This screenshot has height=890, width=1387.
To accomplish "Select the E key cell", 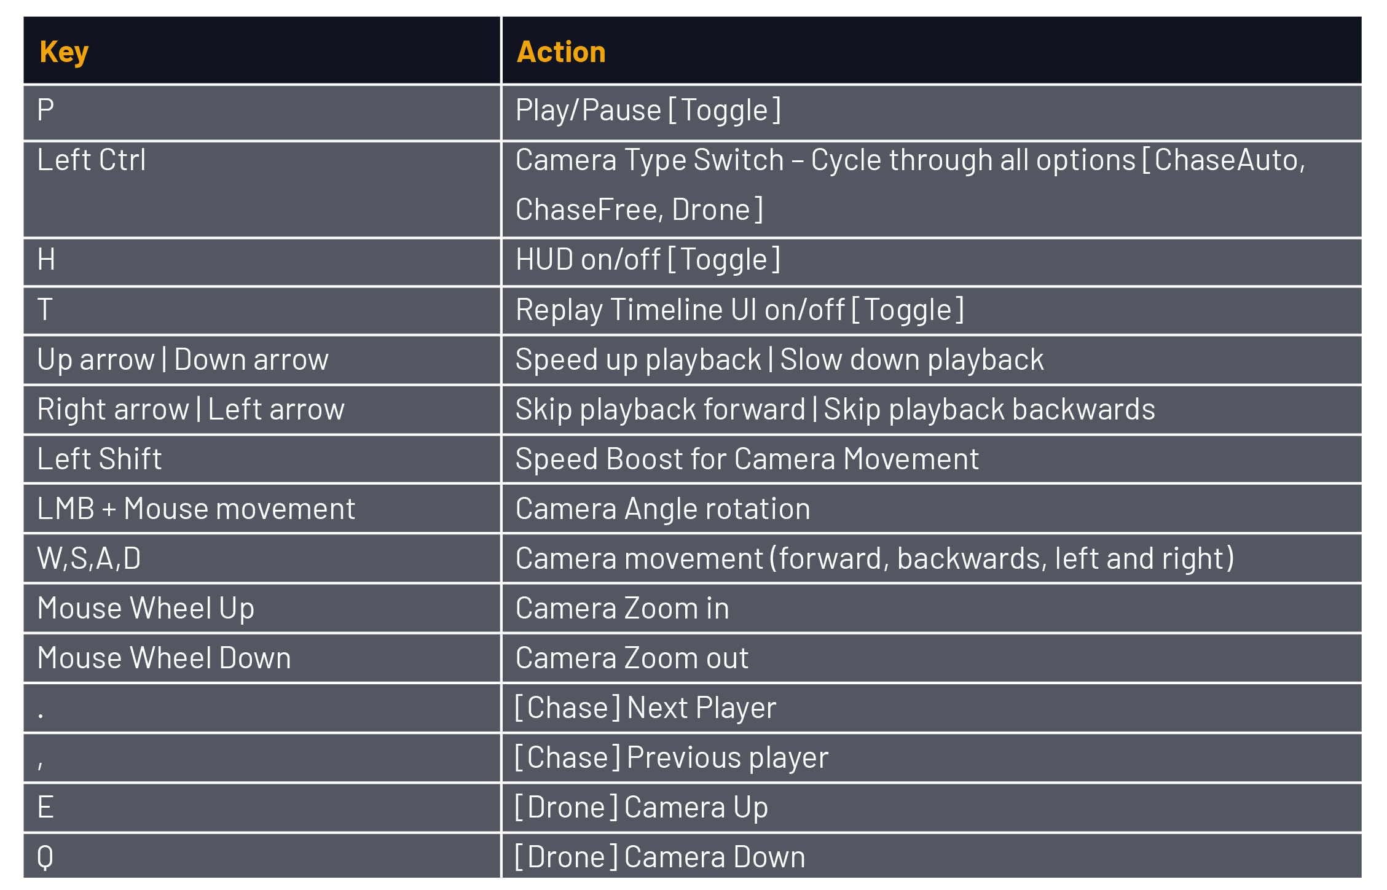I will [262, 807].
